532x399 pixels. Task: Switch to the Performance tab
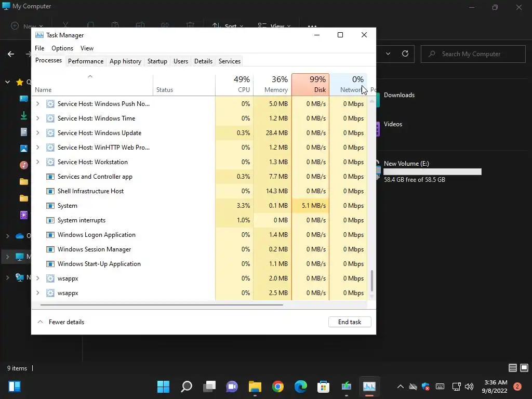(86, 61)
